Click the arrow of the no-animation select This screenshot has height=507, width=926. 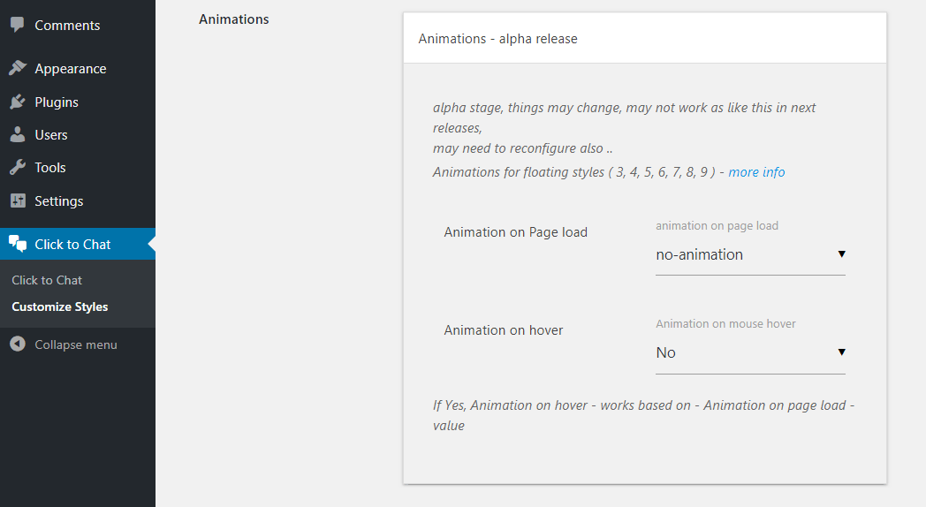[841, 254]
